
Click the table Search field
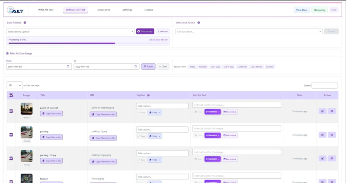point(324,85)
